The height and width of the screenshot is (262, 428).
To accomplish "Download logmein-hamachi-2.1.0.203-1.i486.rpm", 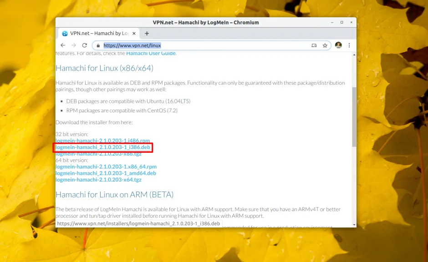I will point(102,141).
